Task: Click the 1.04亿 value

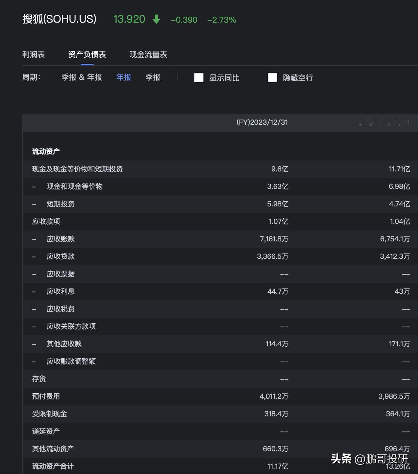Action: (400, 221)
